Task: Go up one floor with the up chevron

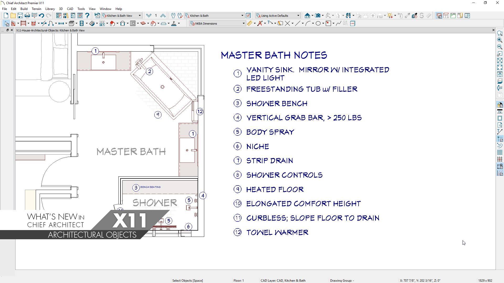Action: point(163,16)
